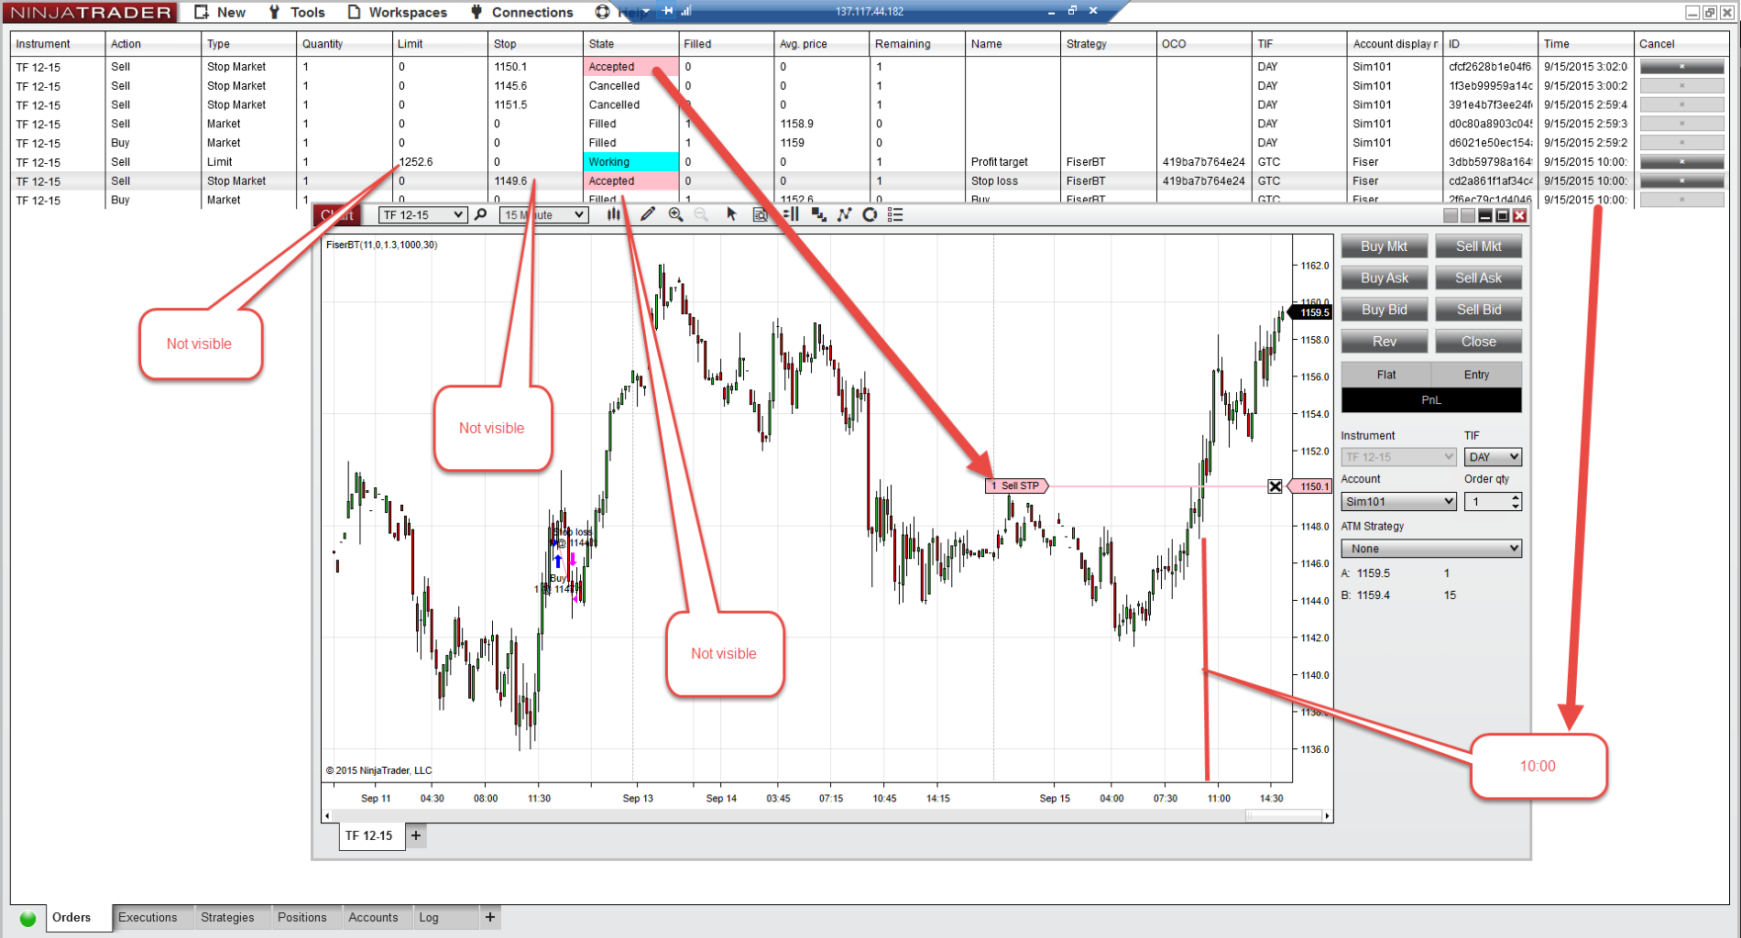Maximize the chart window
The height and width of the screenshot is (938, 1741).
click(x=1503, y=215)
